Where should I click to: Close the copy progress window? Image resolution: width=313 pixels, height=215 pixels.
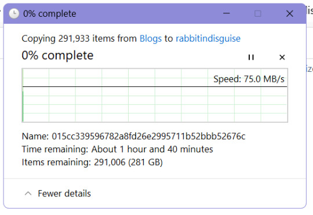click(289, 13)
